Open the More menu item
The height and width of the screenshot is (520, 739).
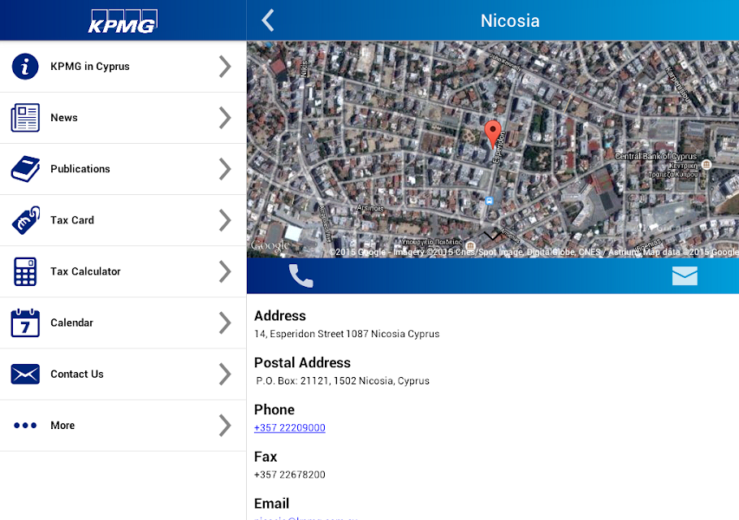123,426
